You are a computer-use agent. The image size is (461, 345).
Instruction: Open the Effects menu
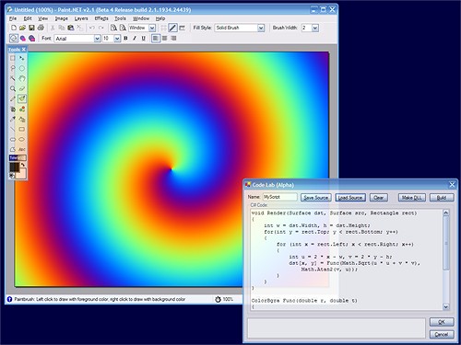point(101,18)
